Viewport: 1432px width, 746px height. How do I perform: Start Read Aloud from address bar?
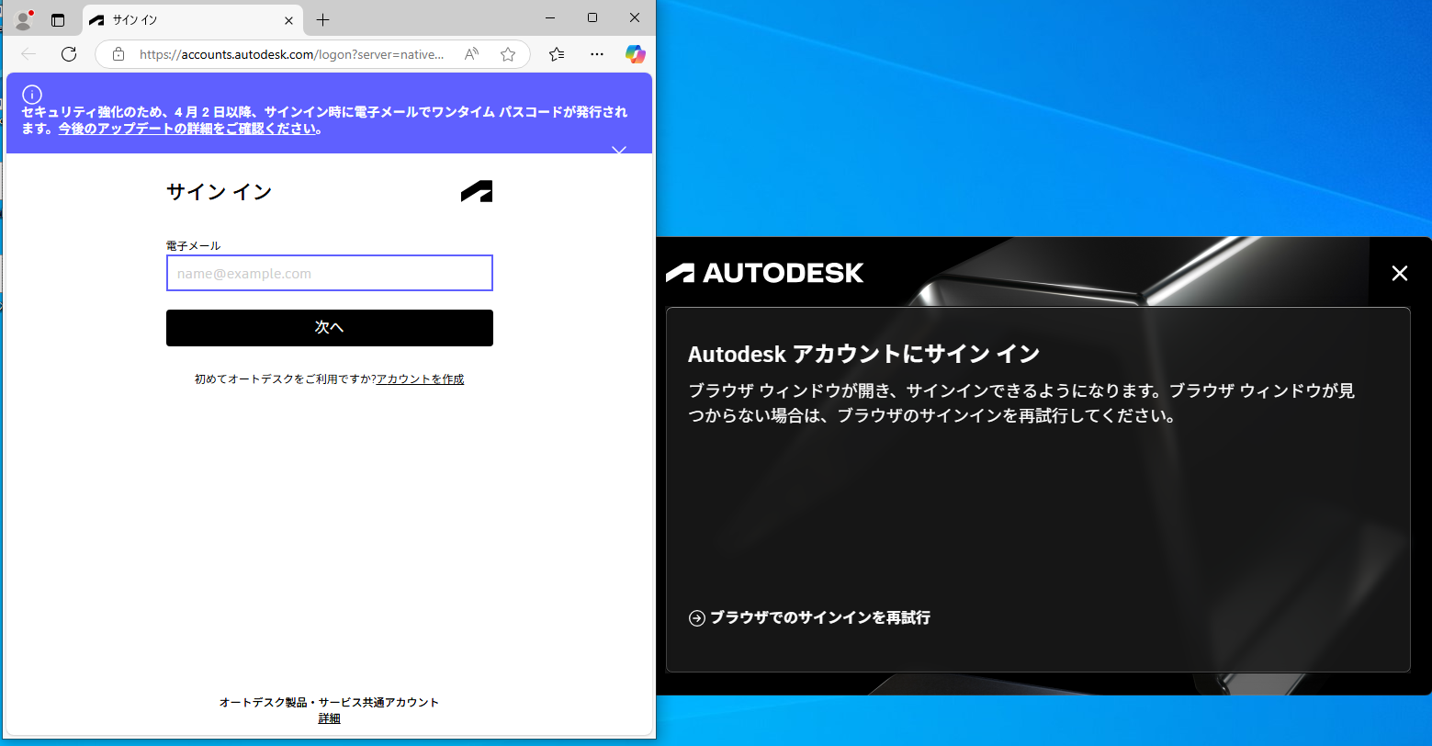471,54
